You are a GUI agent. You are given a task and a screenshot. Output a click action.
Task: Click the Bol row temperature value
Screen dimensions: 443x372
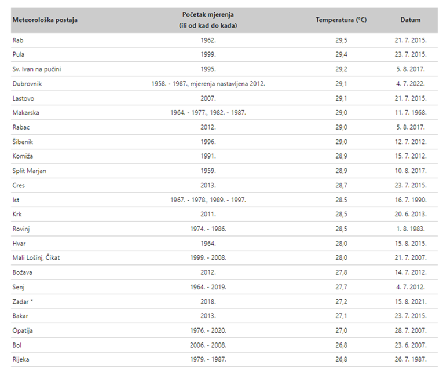tap(341, 345)
